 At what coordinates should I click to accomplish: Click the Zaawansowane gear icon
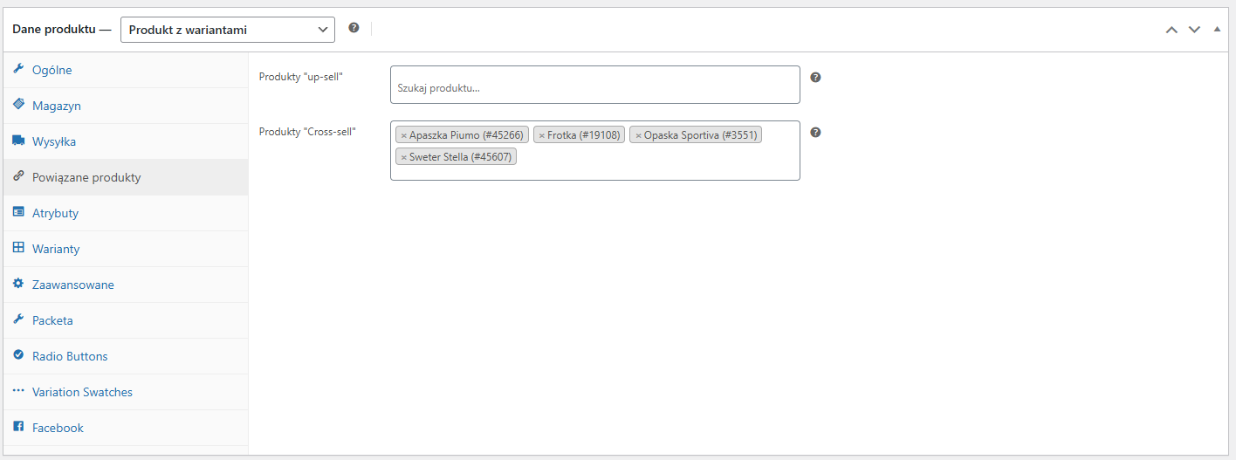(18, 284)
